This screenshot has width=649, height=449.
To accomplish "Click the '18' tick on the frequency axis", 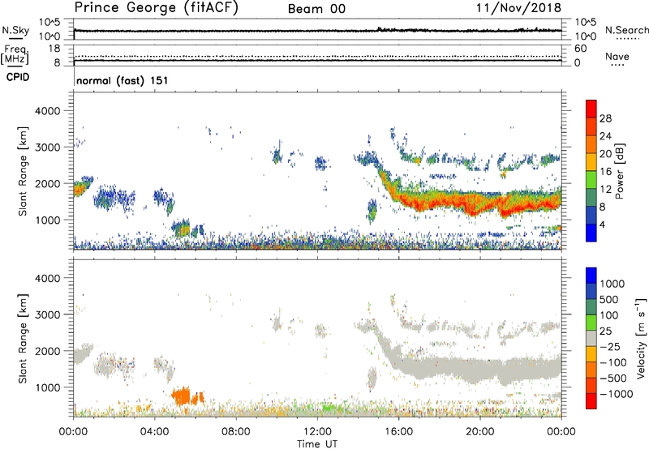I will 54,49.
